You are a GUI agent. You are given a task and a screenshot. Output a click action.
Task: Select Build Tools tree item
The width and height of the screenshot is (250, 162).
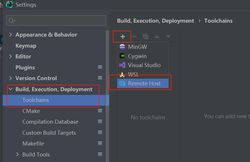(x=36, y=154)
